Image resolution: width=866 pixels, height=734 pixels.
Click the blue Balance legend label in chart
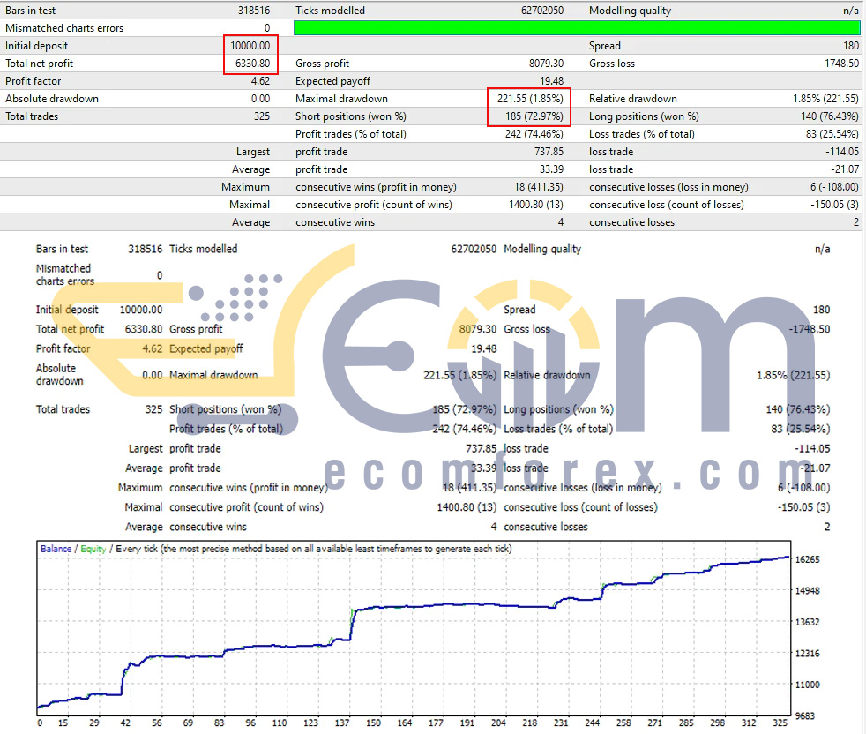coord(56,549)
